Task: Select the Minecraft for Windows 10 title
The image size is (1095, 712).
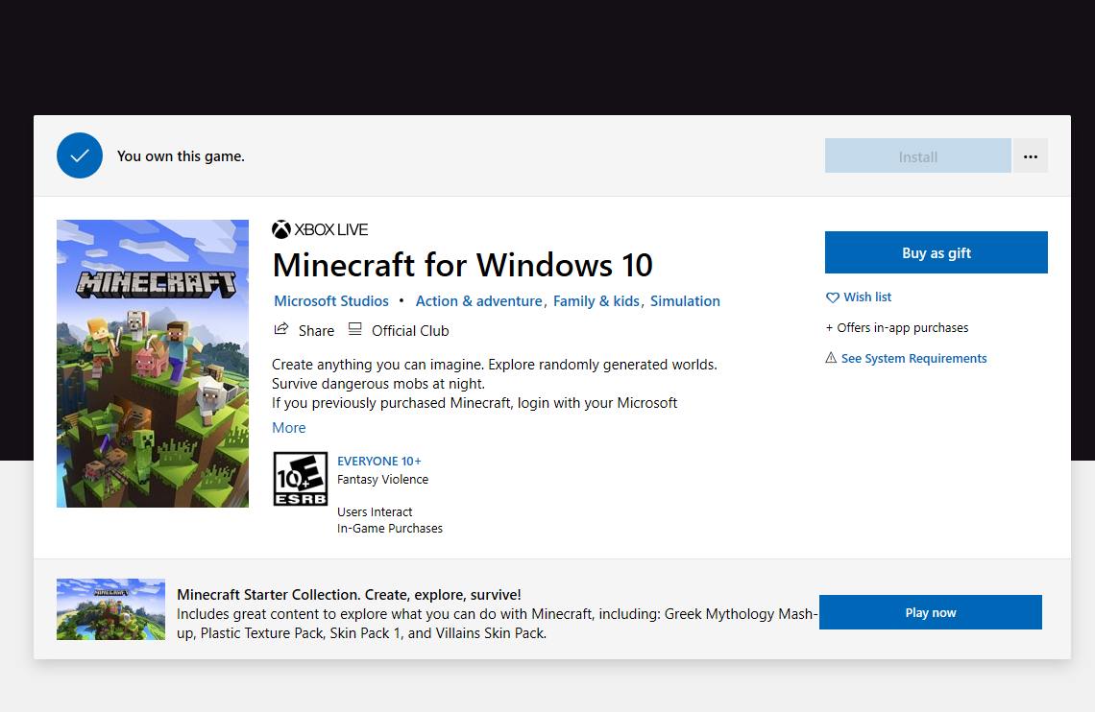Action: [462, 266]
